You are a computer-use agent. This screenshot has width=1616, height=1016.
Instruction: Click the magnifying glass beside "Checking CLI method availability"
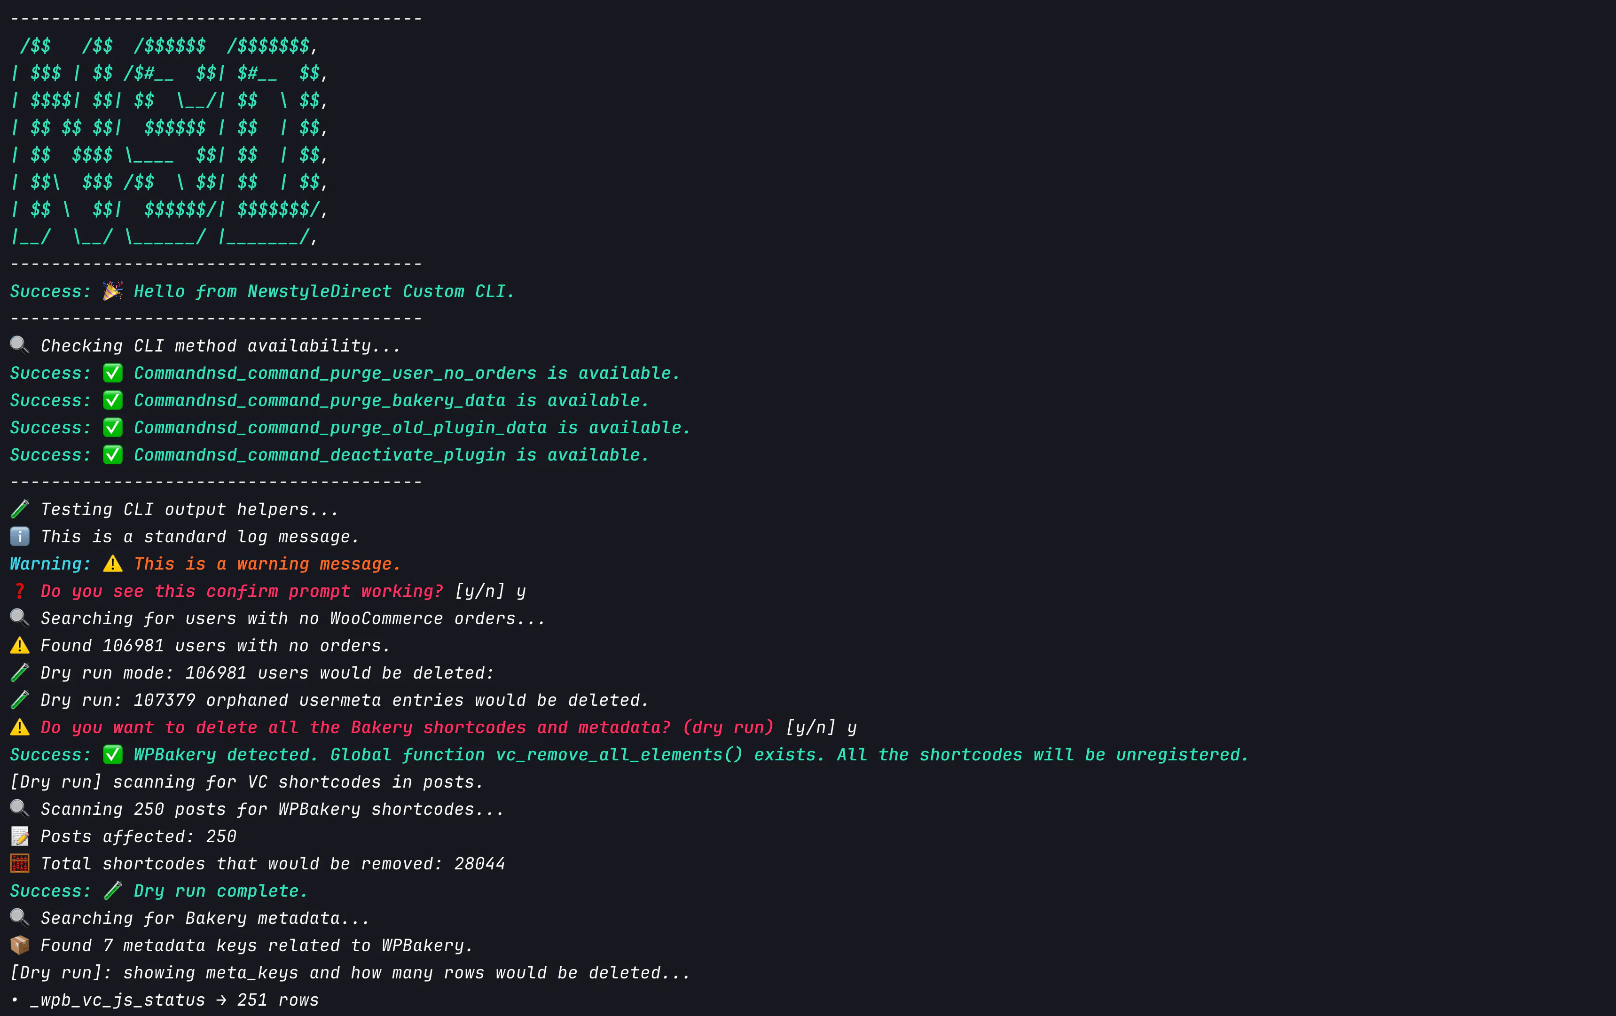(x=19, y=345)
